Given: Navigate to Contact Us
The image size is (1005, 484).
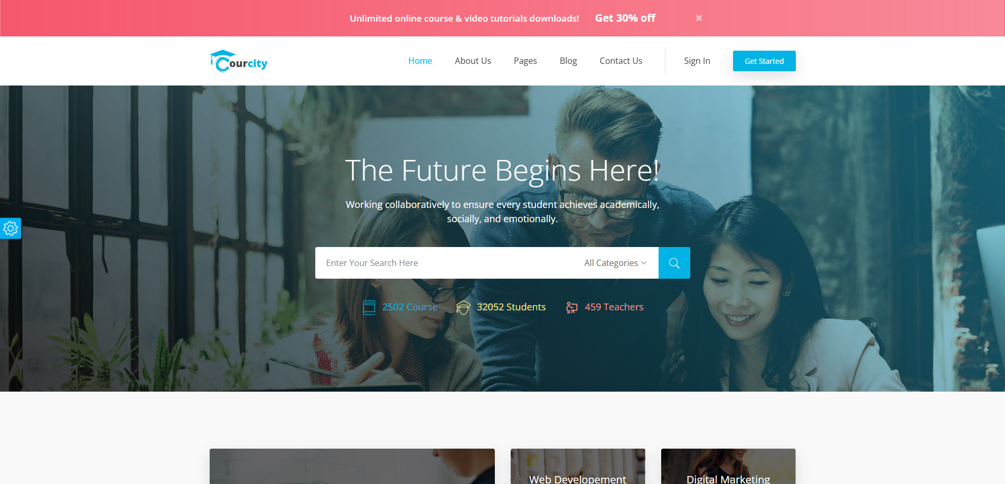Looking at the screenshot, I should 621,61.
